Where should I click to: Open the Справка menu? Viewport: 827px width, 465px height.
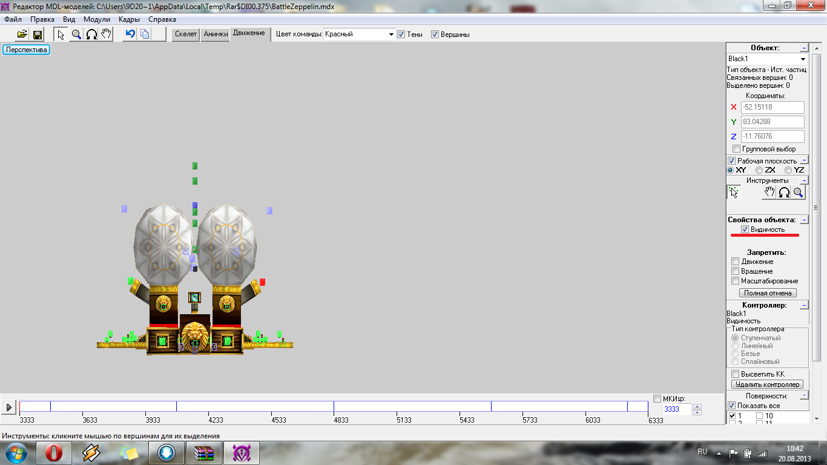162,19
